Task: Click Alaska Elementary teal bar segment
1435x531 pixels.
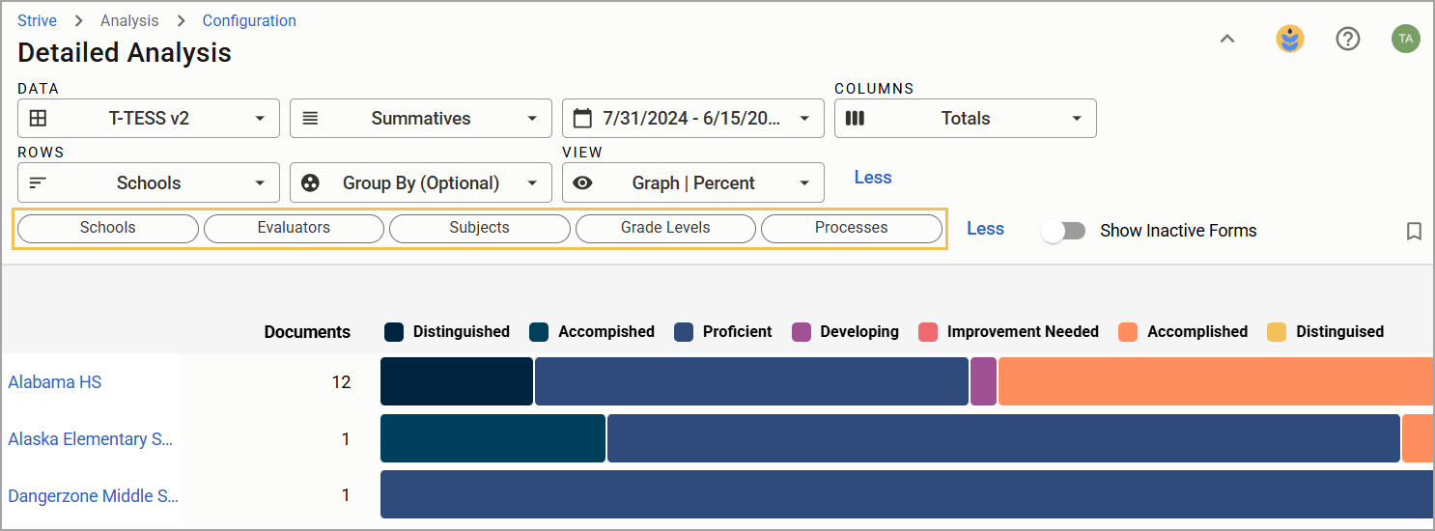Action: point(492,438)
